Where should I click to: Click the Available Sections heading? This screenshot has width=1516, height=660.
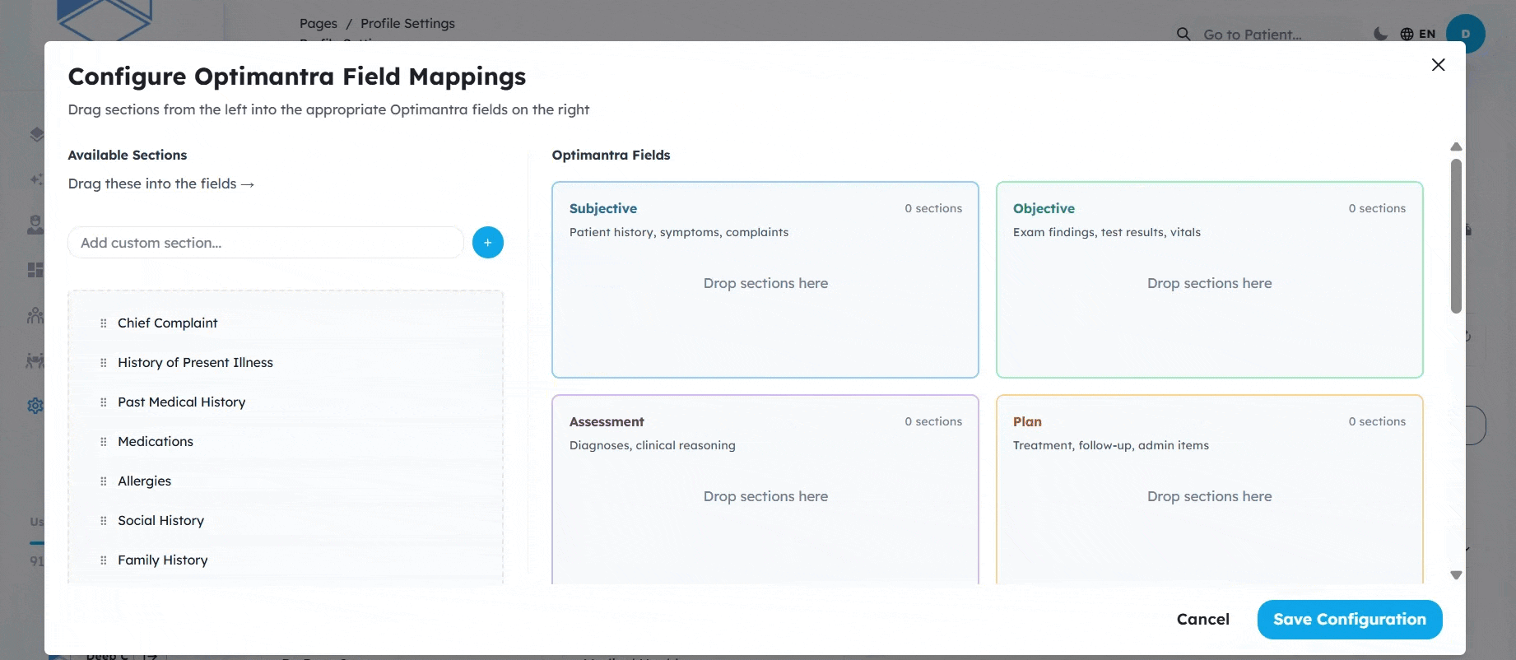point(128,156)
